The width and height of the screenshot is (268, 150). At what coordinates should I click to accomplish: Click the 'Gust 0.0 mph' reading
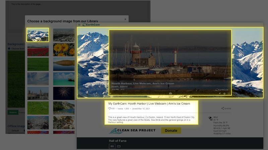(220, 131)
